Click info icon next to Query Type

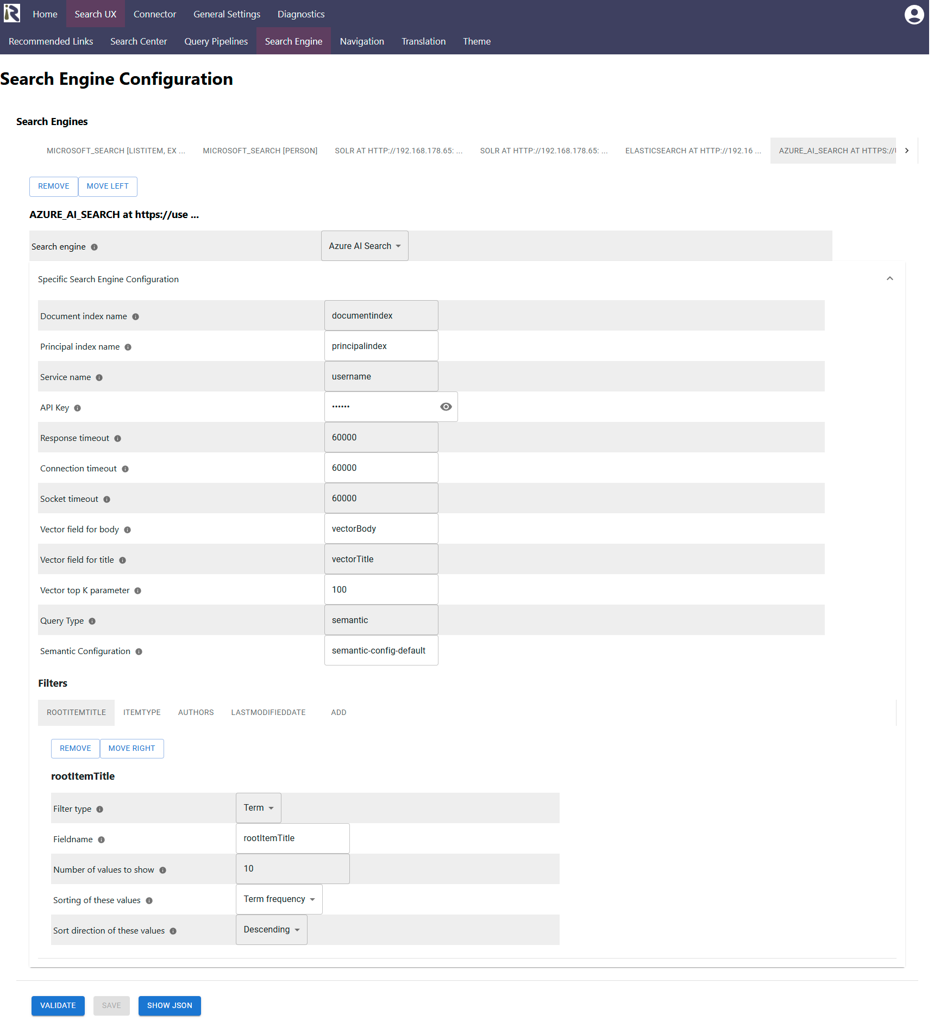tap(92, 621)
